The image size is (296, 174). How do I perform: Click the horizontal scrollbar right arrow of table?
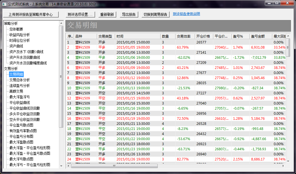pos(284,166)
